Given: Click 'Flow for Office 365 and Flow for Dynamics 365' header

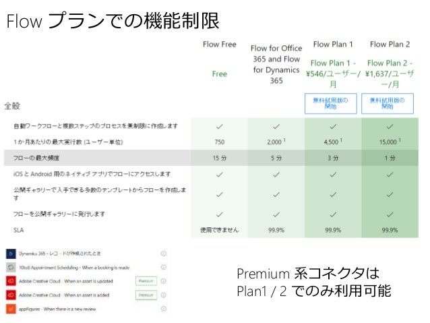Looking at the screenshot, I should coord(276,64).
